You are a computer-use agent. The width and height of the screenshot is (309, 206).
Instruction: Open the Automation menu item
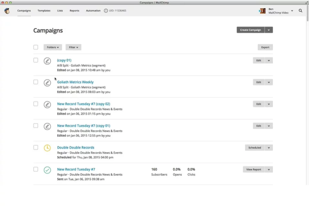click(93, 11)
